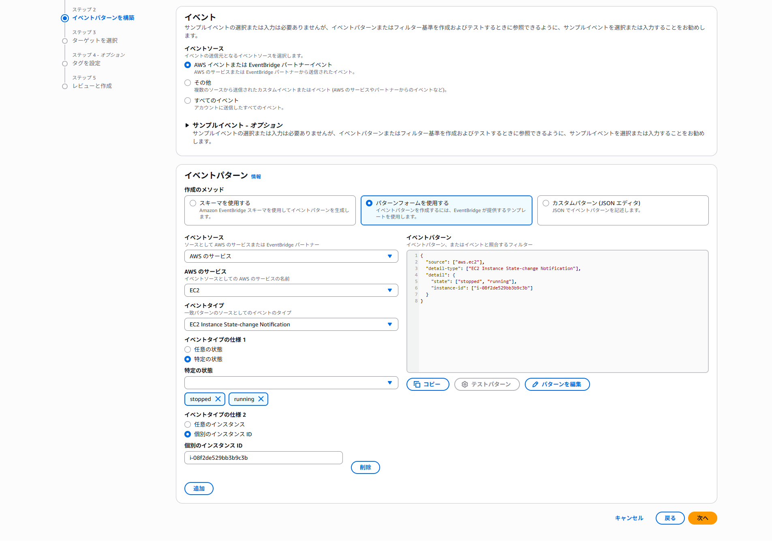Image resolution: width=772 pixels, height=555 pixels.
Task: Select 任意のインスタンス radio option
Action: pos(188,424)
